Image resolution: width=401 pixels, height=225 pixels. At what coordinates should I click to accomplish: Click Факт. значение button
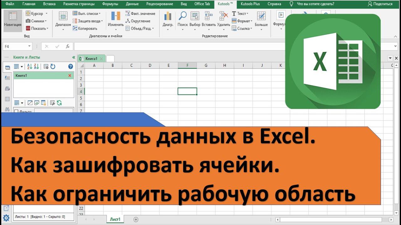click(x=140, y=13)
